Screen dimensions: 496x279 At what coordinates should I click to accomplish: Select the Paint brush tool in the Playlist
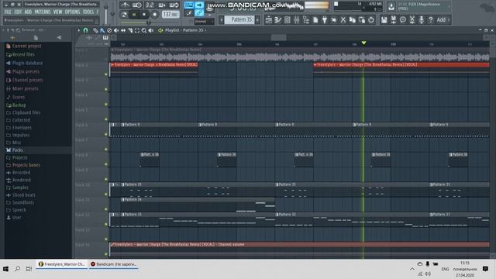point(102,30)
